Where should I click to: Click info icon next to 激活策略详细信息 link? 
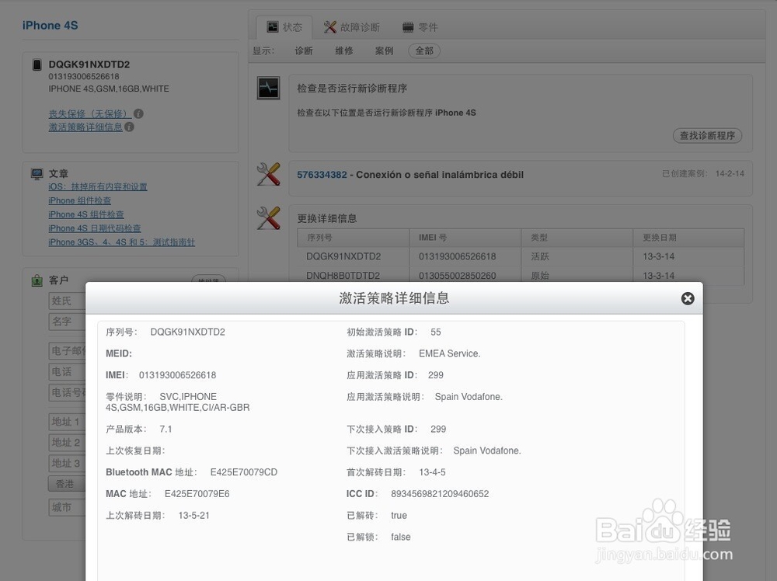pos(129,127)
